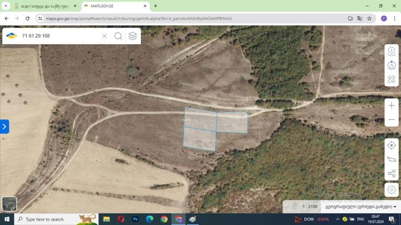
Task: Open a new browser tab
Action: [155, 6]
